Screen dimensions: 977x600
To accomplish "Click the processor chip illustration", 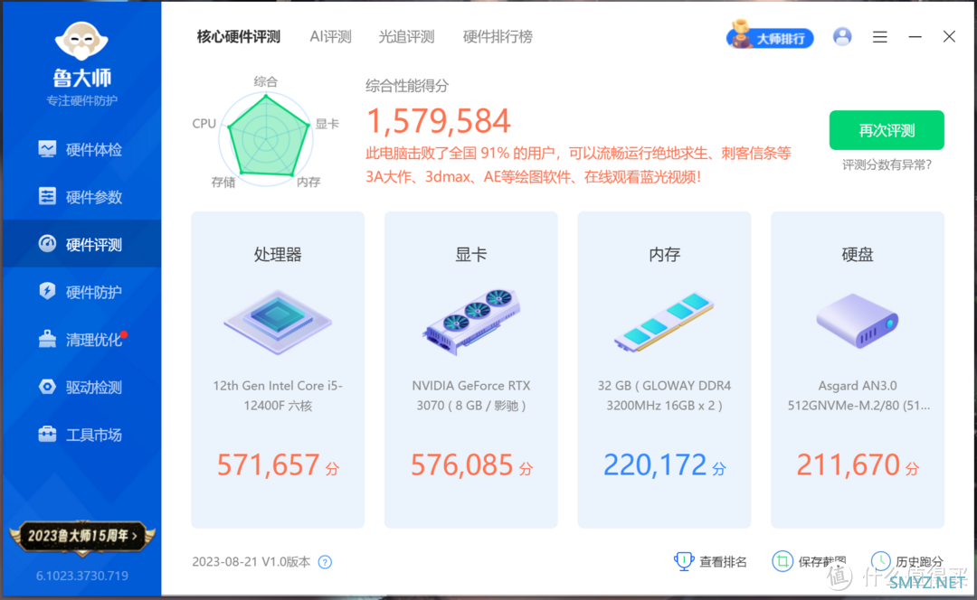I will [x=278, y=322].
